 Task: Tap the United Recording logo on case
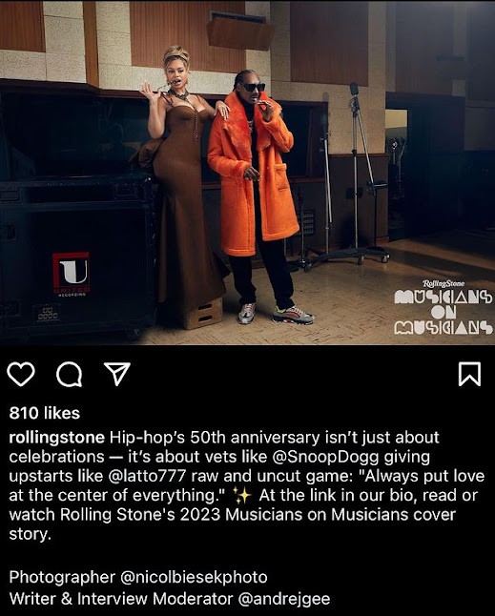(72, 274)
